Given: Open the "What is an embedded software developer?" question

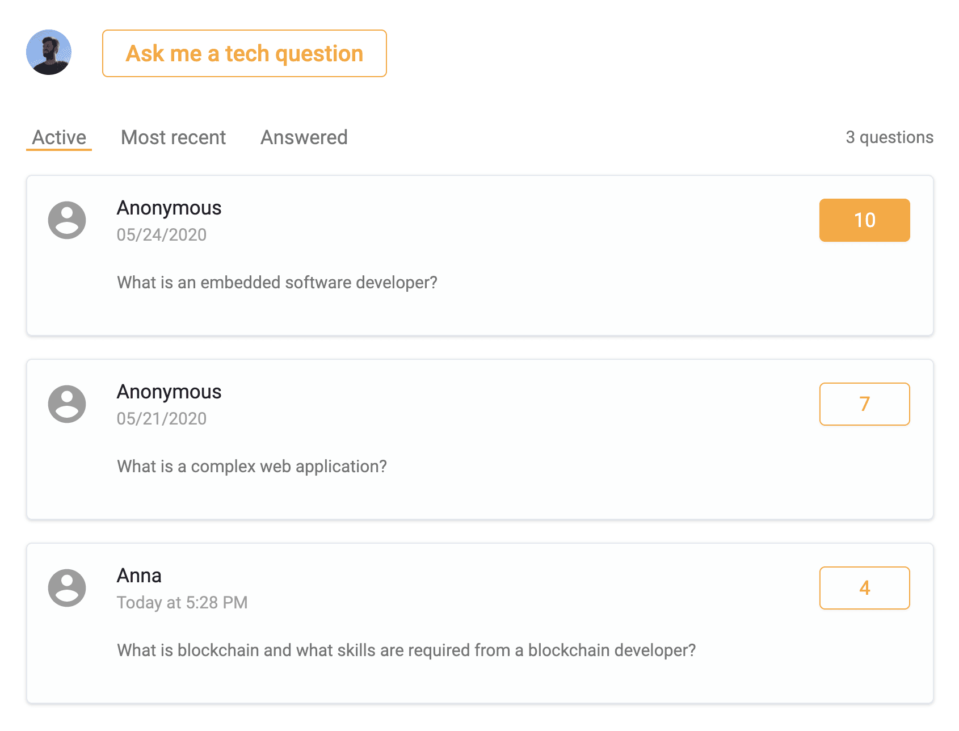Looking at the screenshot, I should click(277, 283).
